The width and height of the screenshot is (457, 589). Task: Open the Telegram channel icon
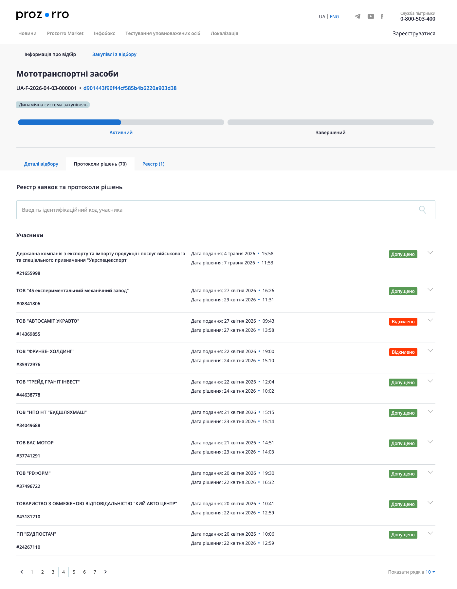point(357,16)
